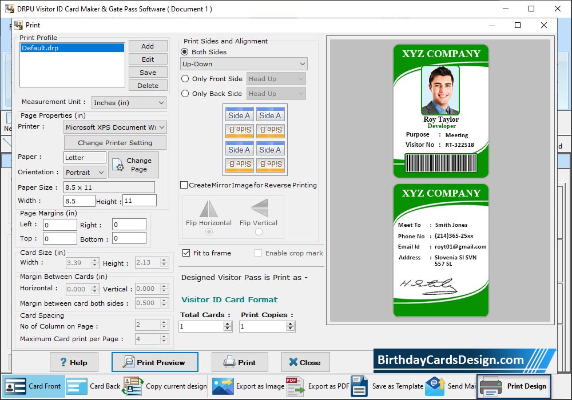
Task: Open Print Preview
Action: (155, 362)
